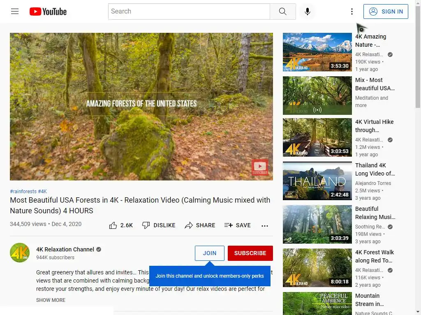Click 'Alejandro Torres' channel name

click(x=373, y=183)
